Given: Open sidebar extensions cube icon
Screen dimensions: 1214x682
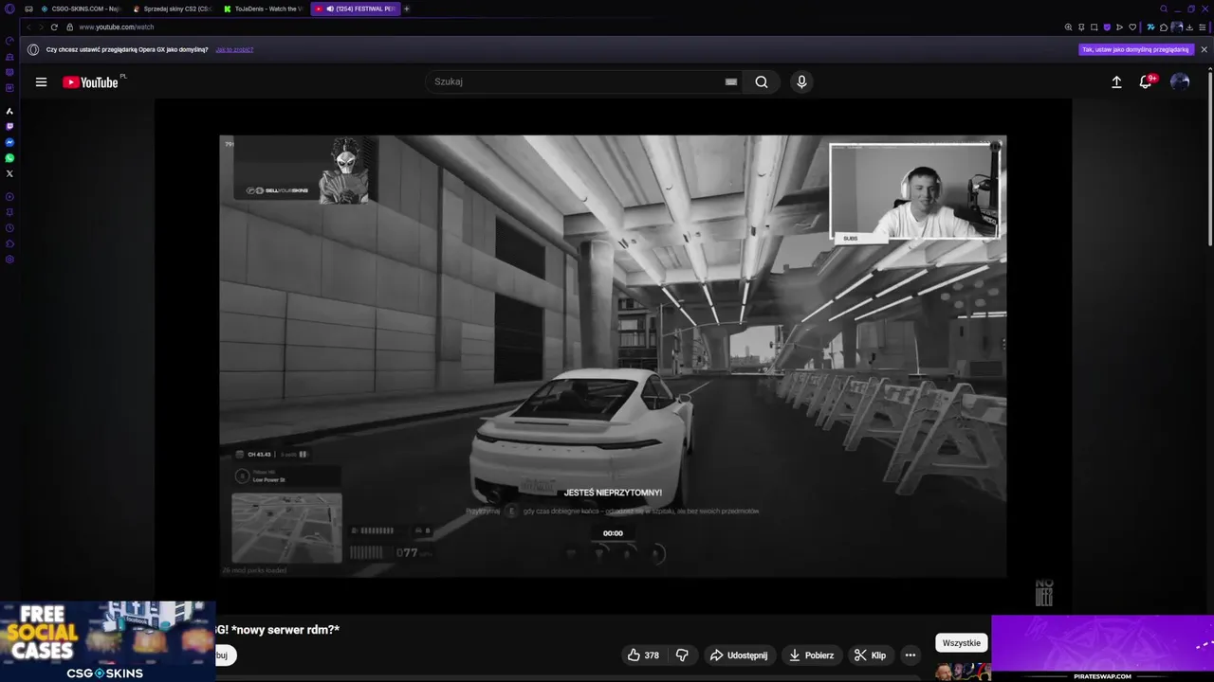Looking at the screenshot, I should [x=9, y=243].
